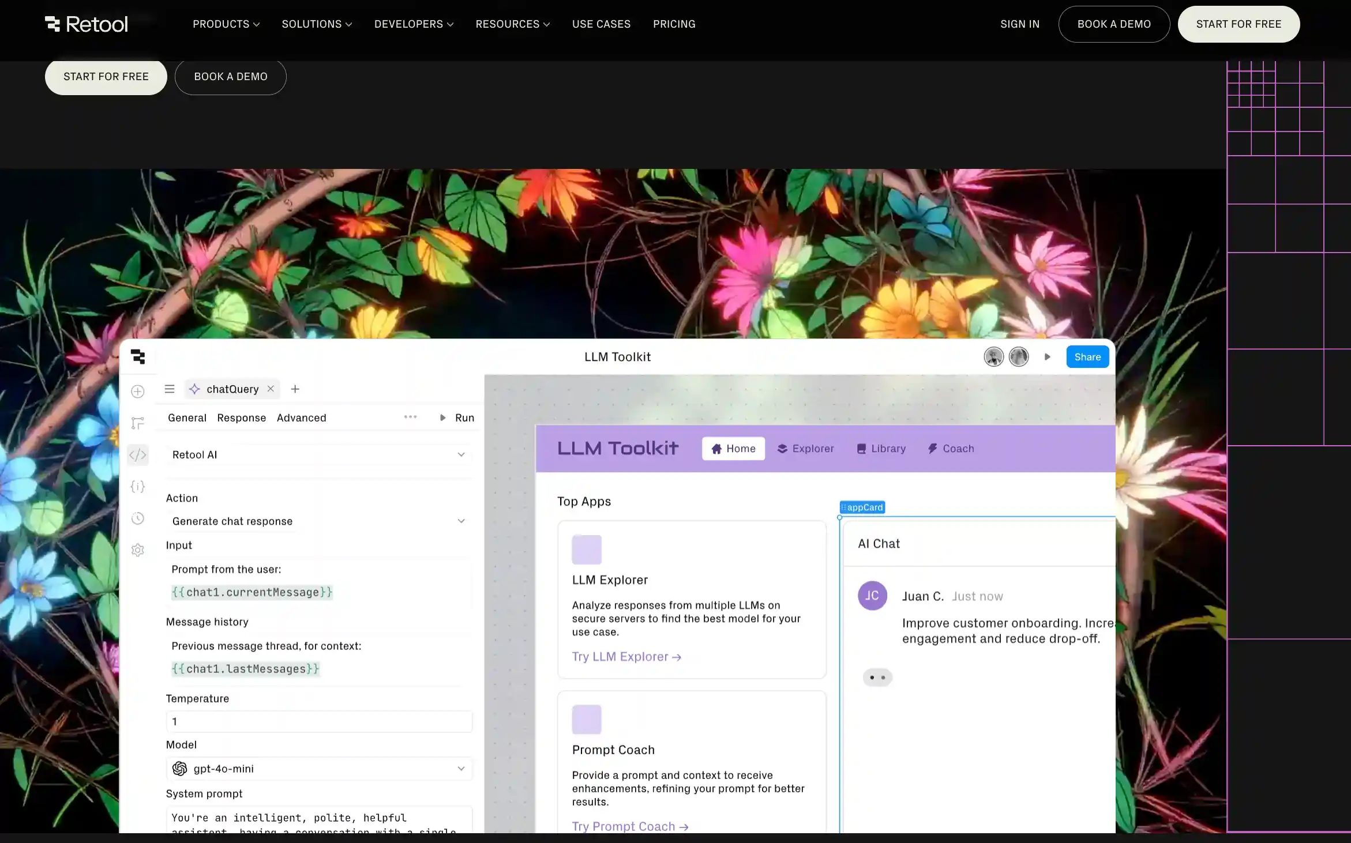Click the LLM Explorer card title
This screenshot has height=843, width=1351.
610,580
